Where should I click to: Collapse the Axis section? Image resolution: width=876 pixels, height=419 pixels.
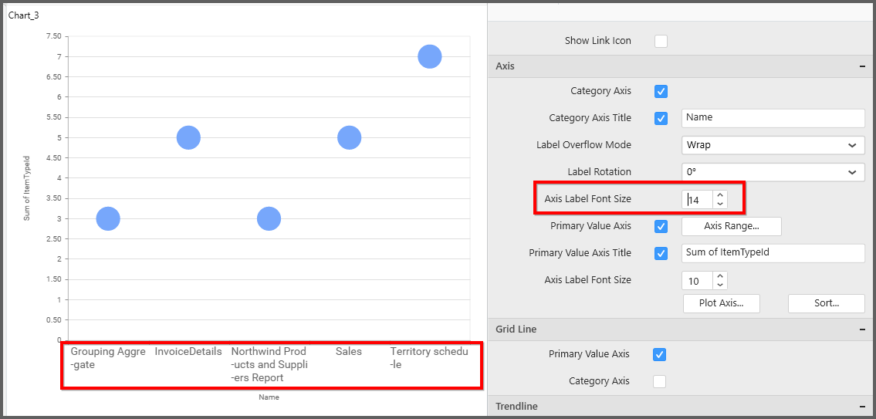tap(861, 66)
